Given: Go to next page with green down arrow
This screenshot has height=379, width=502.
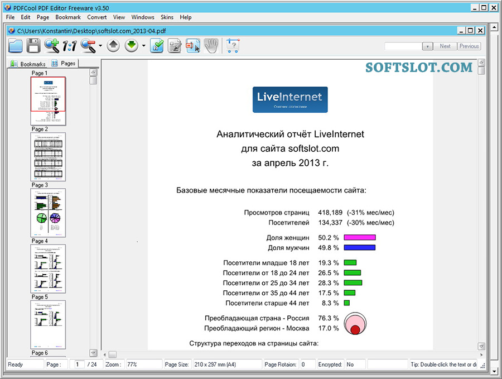Looking at the screenshot, I should coord(131,46).
